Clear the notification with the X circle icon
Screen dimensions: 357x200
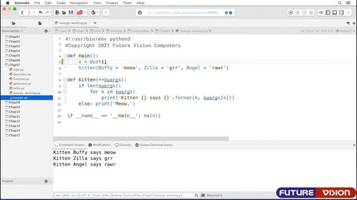click(x=140, y=12)
